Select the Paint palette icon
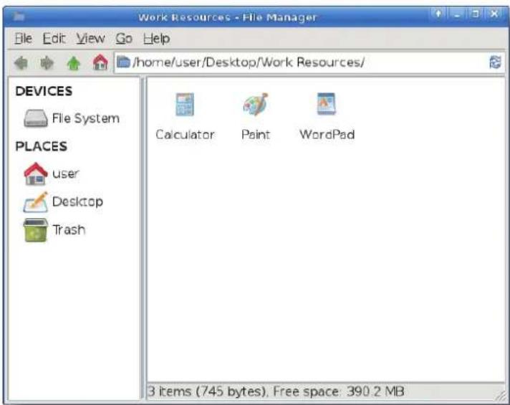 point(256,104)
